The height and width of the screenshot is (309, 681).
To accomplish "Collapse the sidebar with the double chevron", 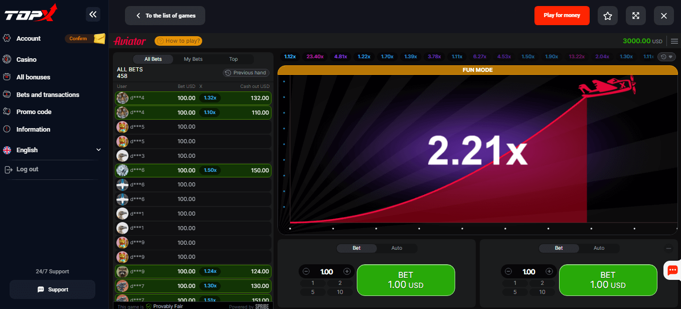I will pos(93,15).
